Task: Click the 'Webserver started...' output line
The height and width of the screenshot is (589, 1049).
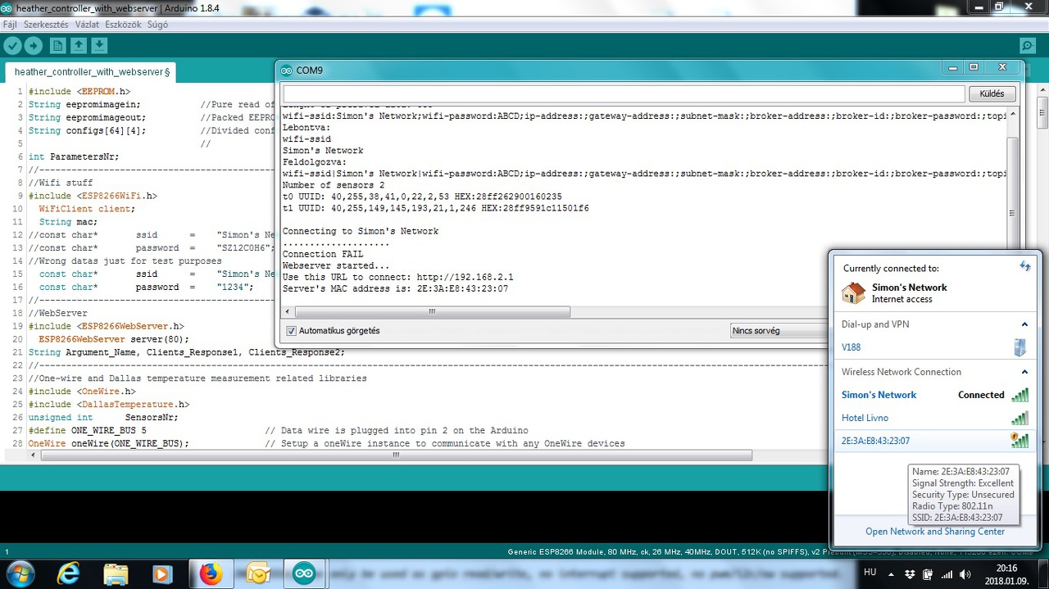Action: tap(336, 265)
